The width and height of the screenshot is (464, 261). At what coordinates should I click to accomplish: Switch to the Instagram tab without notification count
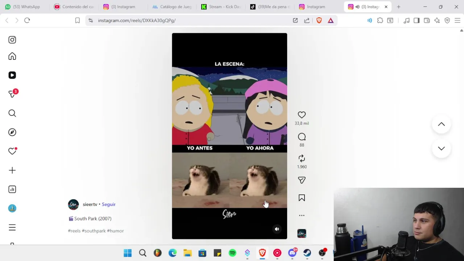coord(315,7)
